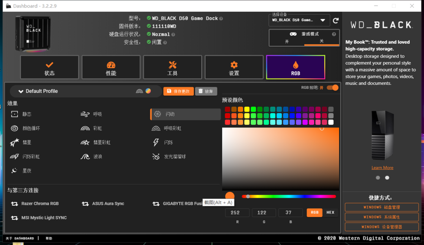Open the 工具 tools tab
Image resolution: width=424 pixels, height=245 pixels.
click(x=172, y=67)
